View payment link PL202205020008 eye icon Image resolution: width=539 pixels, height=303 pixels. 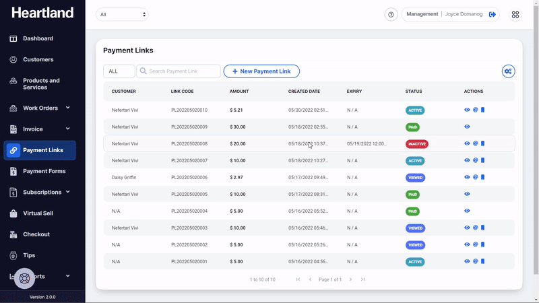pyautogui.click(x=467, y=143)
